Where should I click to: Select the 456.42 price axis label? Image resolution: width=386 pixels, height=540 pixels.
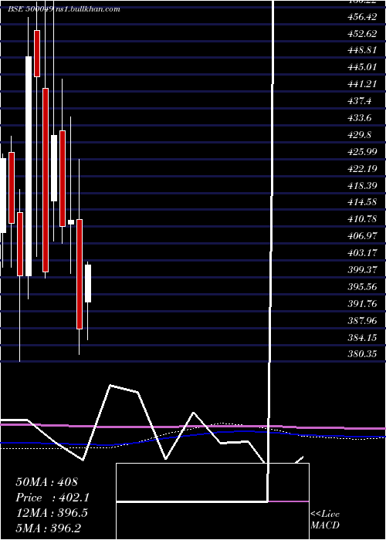[x=362, y=16]
